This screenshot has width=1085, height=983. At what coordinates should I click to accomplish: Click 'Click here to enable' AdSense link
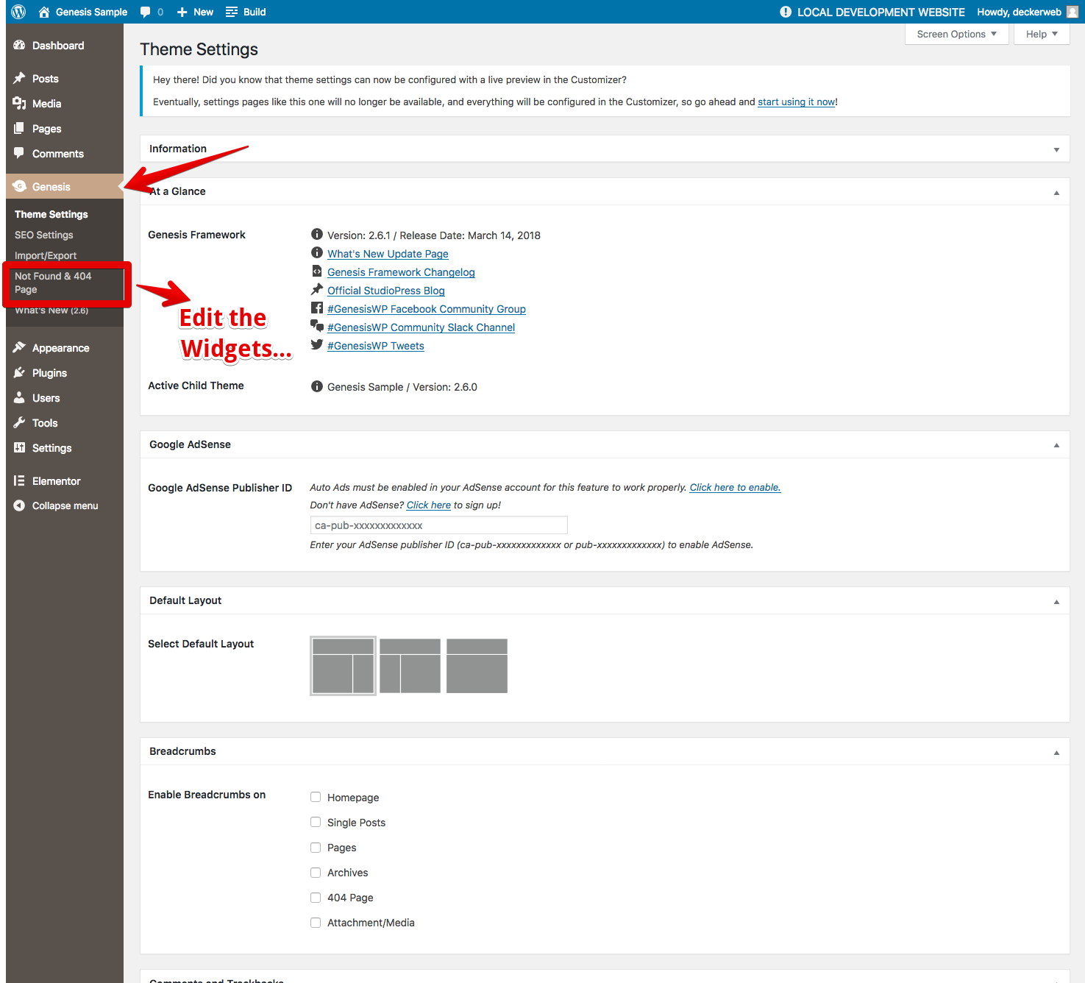[x=735, y=487]
